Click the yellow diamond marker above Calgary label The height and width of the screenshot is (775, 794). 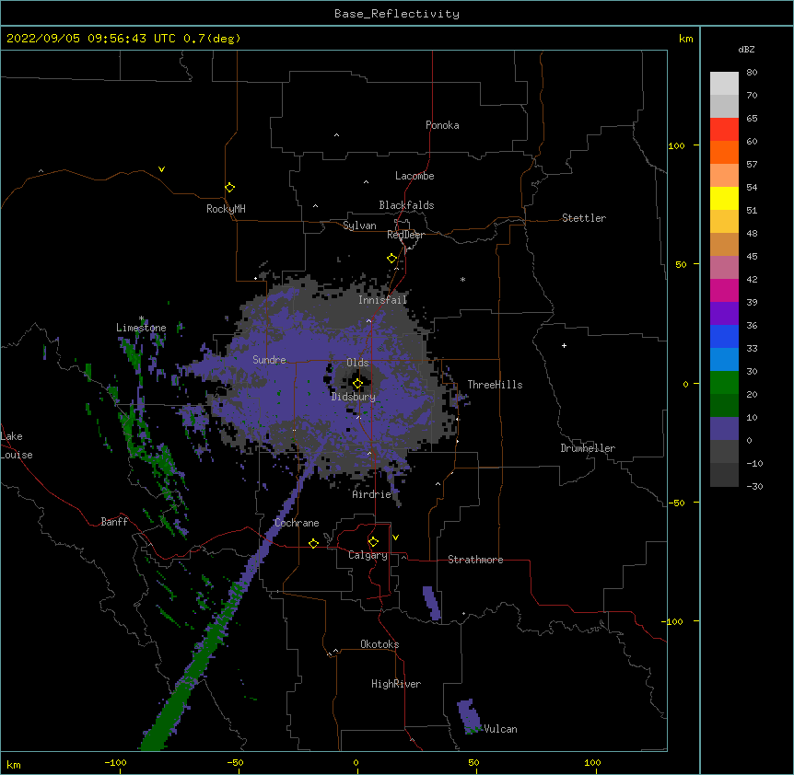373,542
